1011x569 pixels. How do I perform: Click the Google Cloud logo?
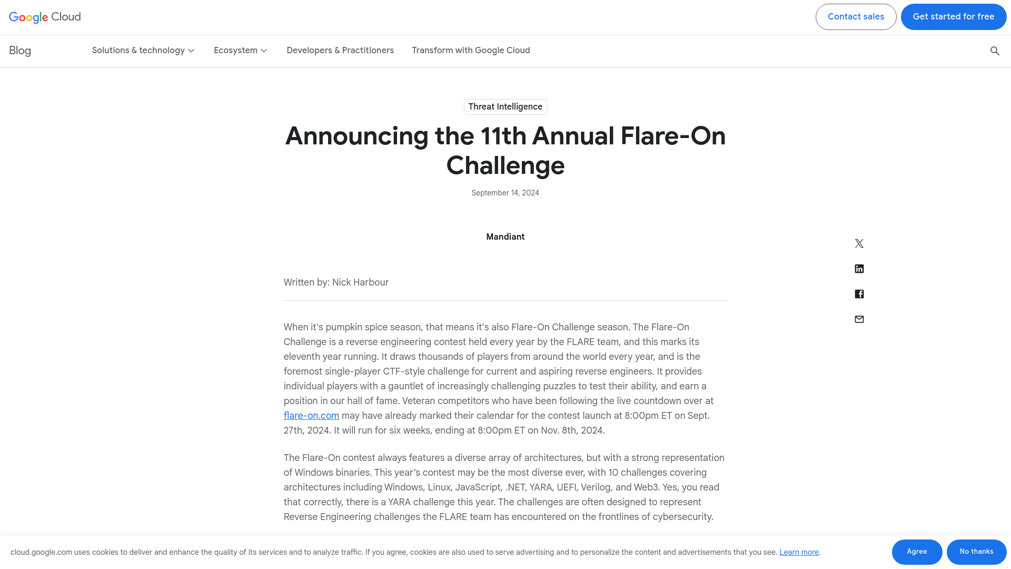(44, 17)
